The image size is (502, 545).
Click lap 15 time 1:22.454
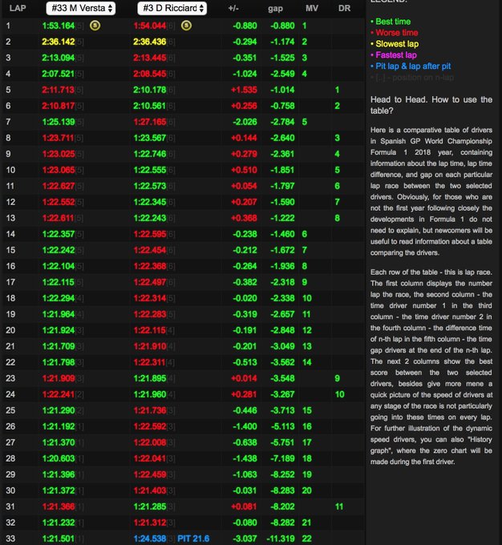(150, 250)
